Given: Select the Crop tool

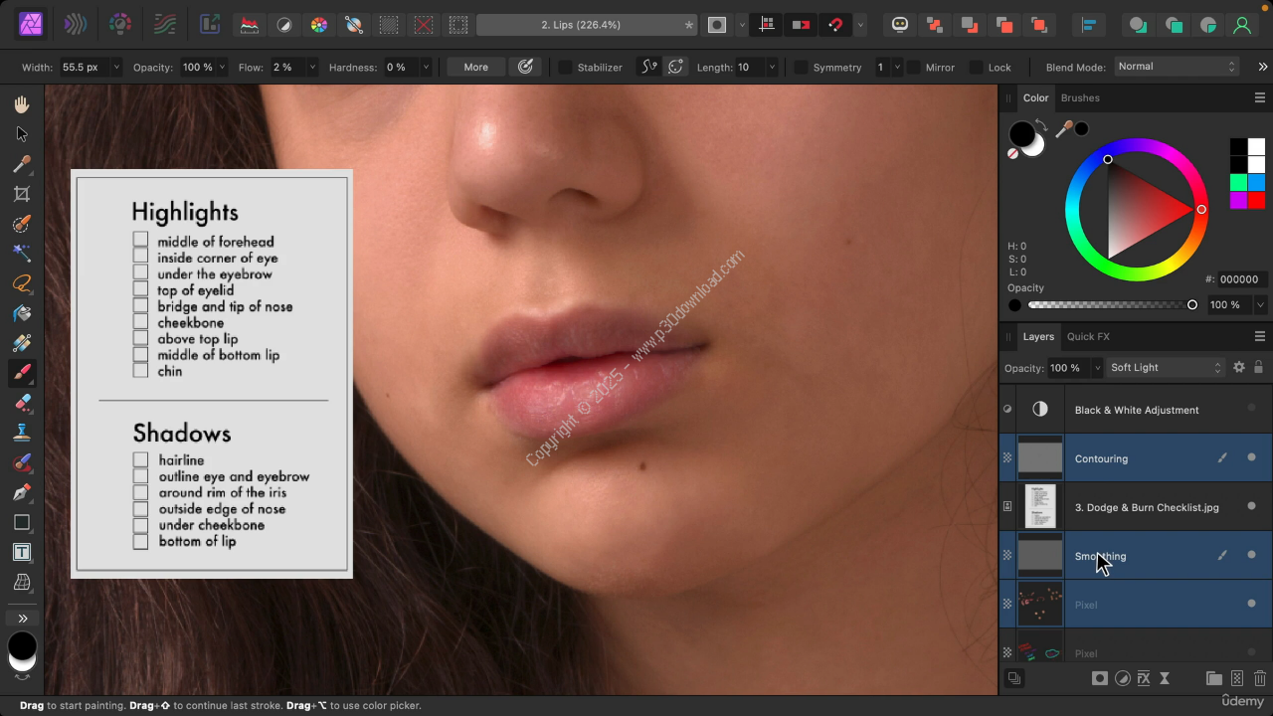Looking at the screenshot, I should [22, 194].
